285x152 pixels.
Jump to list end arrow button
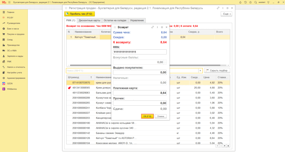coord(228,146)
